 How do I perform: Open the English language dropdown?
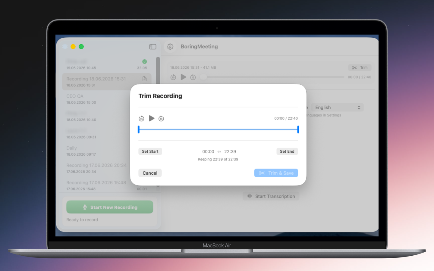tap(337, 107)
